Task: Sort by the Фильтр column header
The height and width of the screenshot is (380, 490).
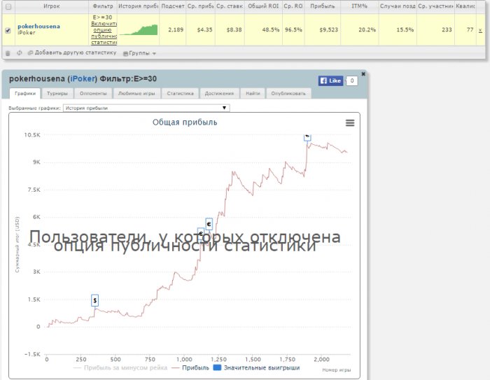Action: [103, 6]
